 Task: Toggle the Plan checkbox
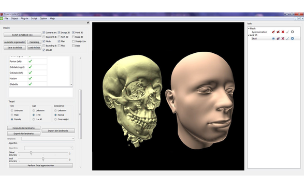pos(59,41)
